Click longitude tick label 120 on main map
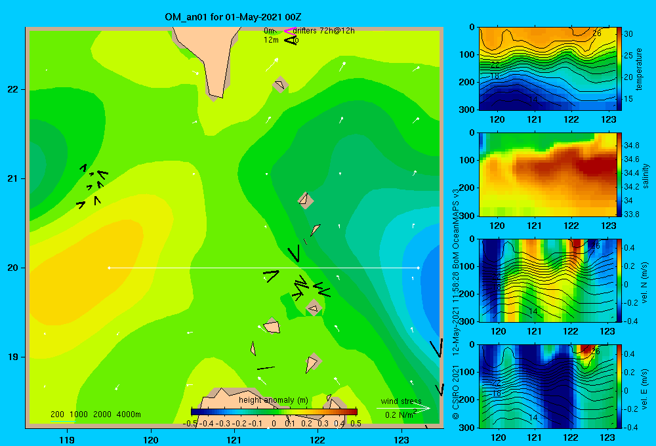 click(151, 439)
